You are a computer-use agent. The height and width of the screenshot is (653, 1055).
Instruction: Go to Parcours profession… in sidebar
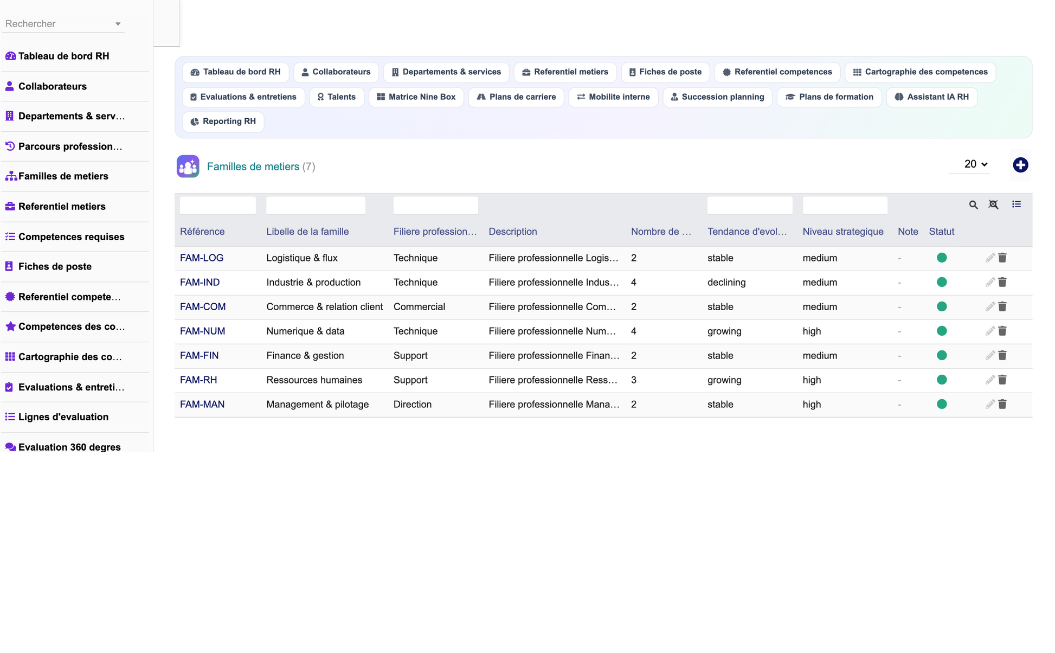coord(75,146)
